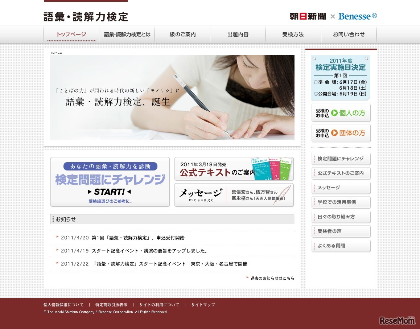420x329 pixels.
Task: Open the 公式テキストのご案内 banner with book covers
Action: click(x=234, y=169)
